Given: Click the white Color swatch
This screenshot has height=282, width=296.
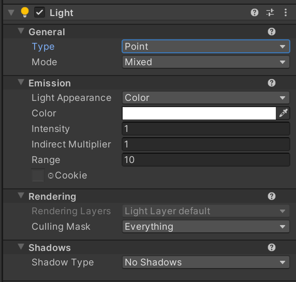Looking at the screenshot, I should tap(199, 113).
